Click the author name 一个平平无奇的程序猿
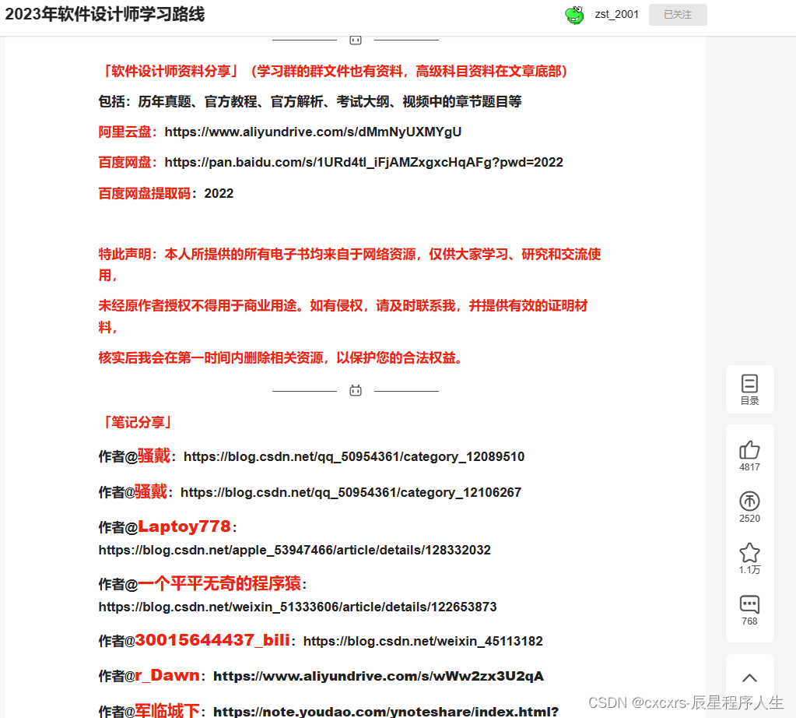This screenshot has width=796, height=718. (x=219, y=583)
